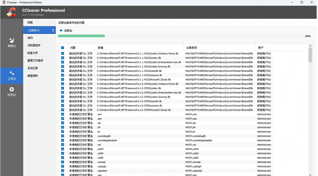Uncheck the .ace extension row checkbox

click(x=62, y=114)
